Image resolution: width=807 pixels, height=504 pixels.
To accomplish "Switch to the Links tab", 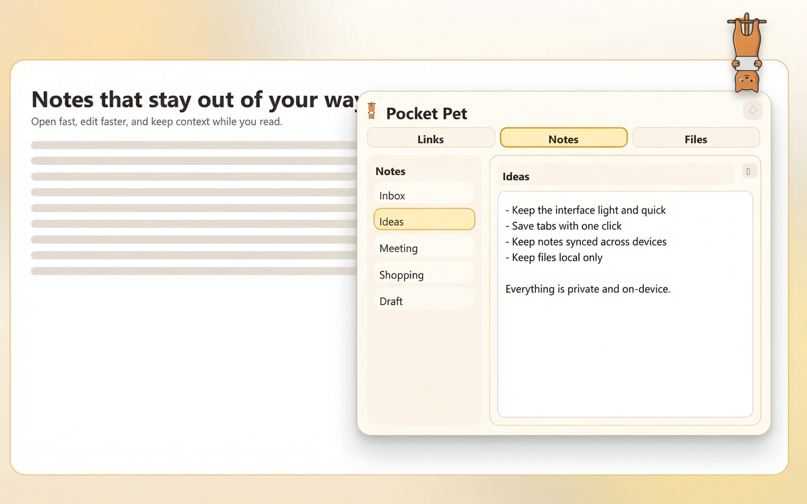I will tap(431, 138).
